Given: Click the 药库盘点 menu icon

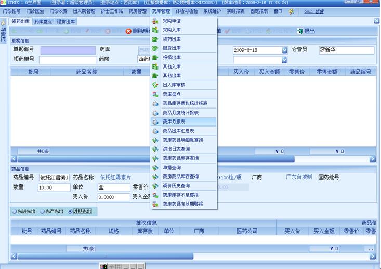Looking at the screenshot, I should coord(155,94).
